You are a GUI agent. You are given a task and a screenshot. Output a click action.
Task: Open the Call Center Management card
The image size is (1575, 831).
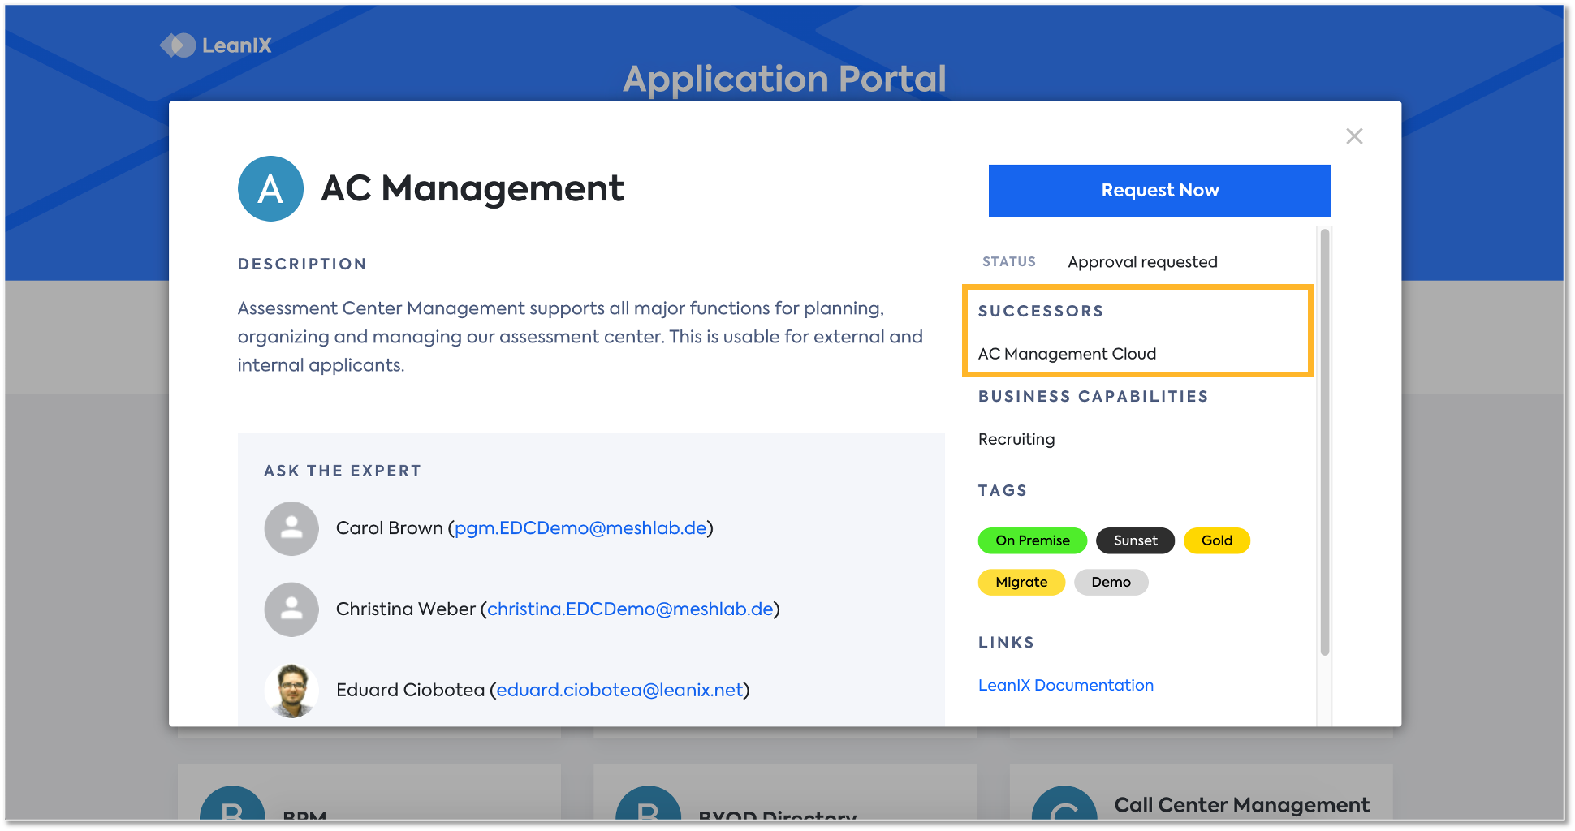(x=1201, y=794)
